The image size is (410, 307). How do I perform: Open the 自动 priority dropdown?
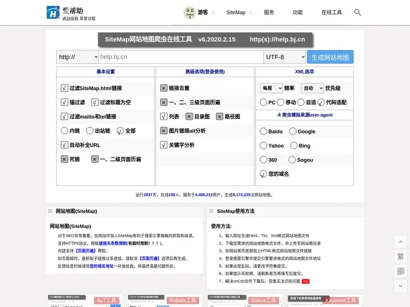[x=312, y=88]
